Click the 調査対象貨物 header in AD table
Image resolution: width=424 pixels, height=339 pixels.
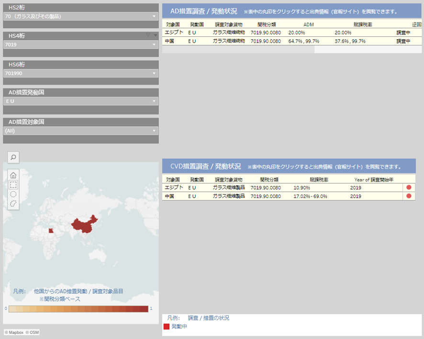tap(229, 24)
